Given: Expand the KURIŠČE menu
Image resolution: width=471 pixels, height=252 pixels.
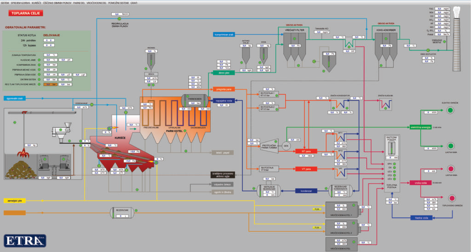Looking at the screenshot, I should coord(36,3).
